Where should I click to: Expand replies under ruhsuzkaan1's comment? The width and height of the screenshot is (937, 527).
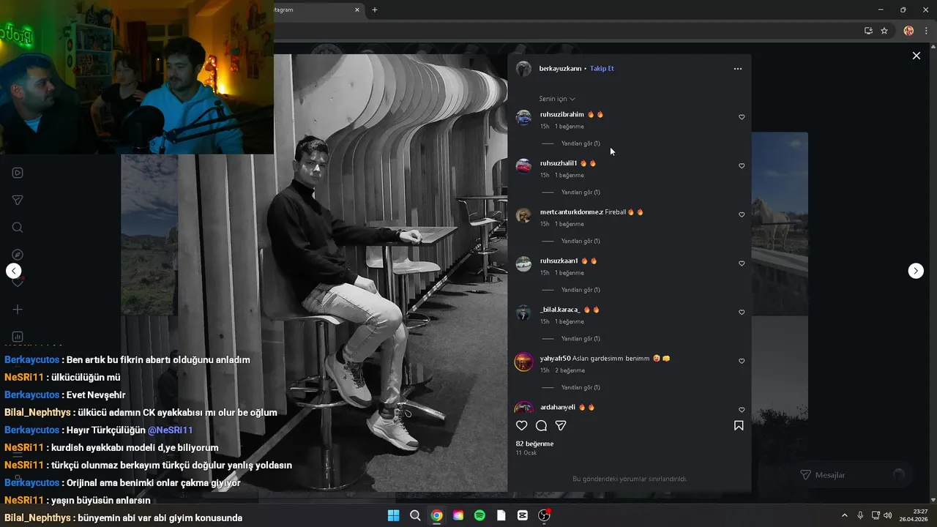point(581,290)
